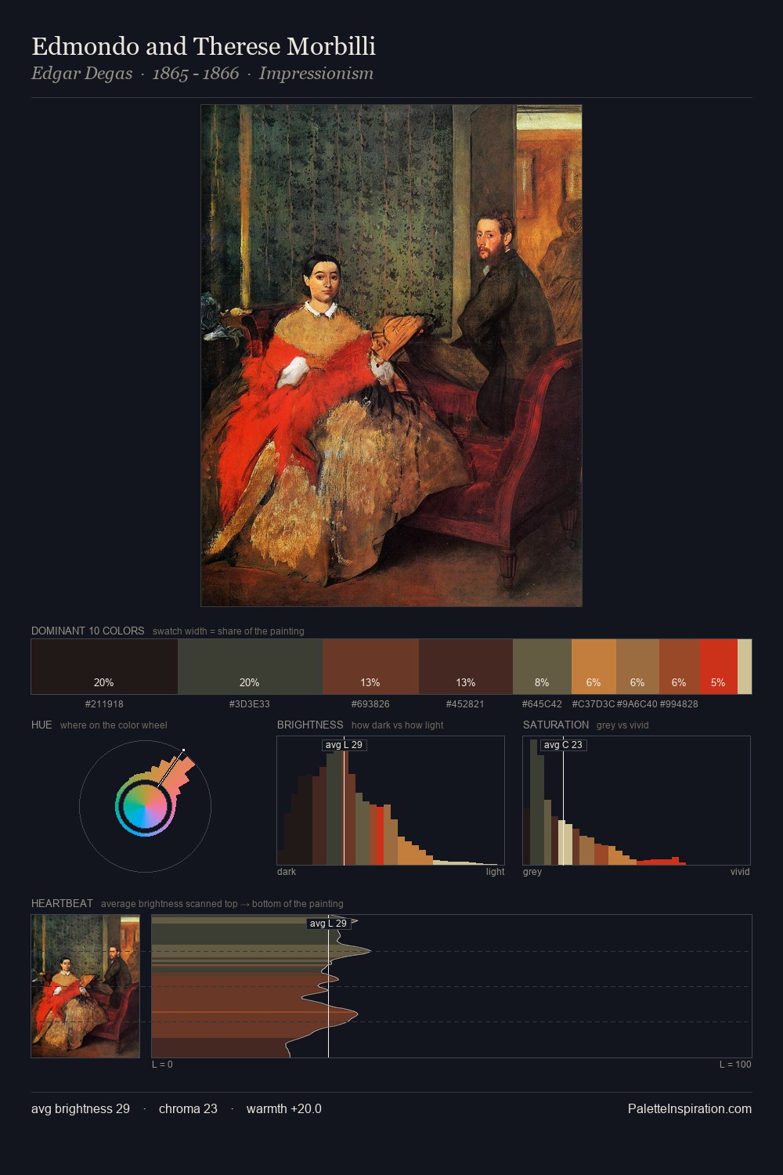Image resolution: width=783 pixels, height=1175 pixels.
Task: Click the date "1865 - 1866"
Action: (196, 74)
